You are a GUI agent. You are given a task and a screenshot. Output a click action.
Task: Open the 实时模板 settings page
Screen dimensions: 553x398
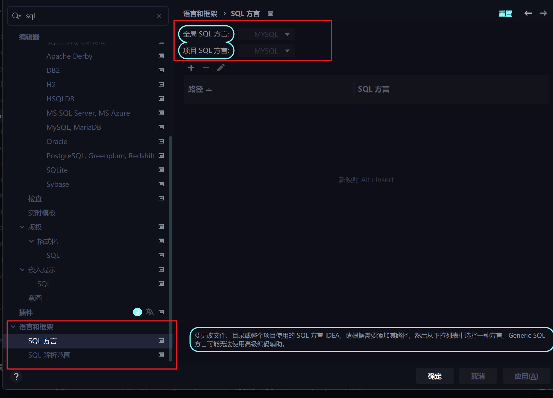coord(42,213)
